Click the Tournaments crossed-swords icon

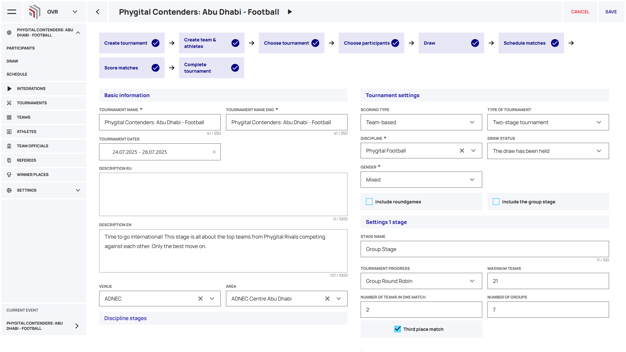click(x=9, y=103)
